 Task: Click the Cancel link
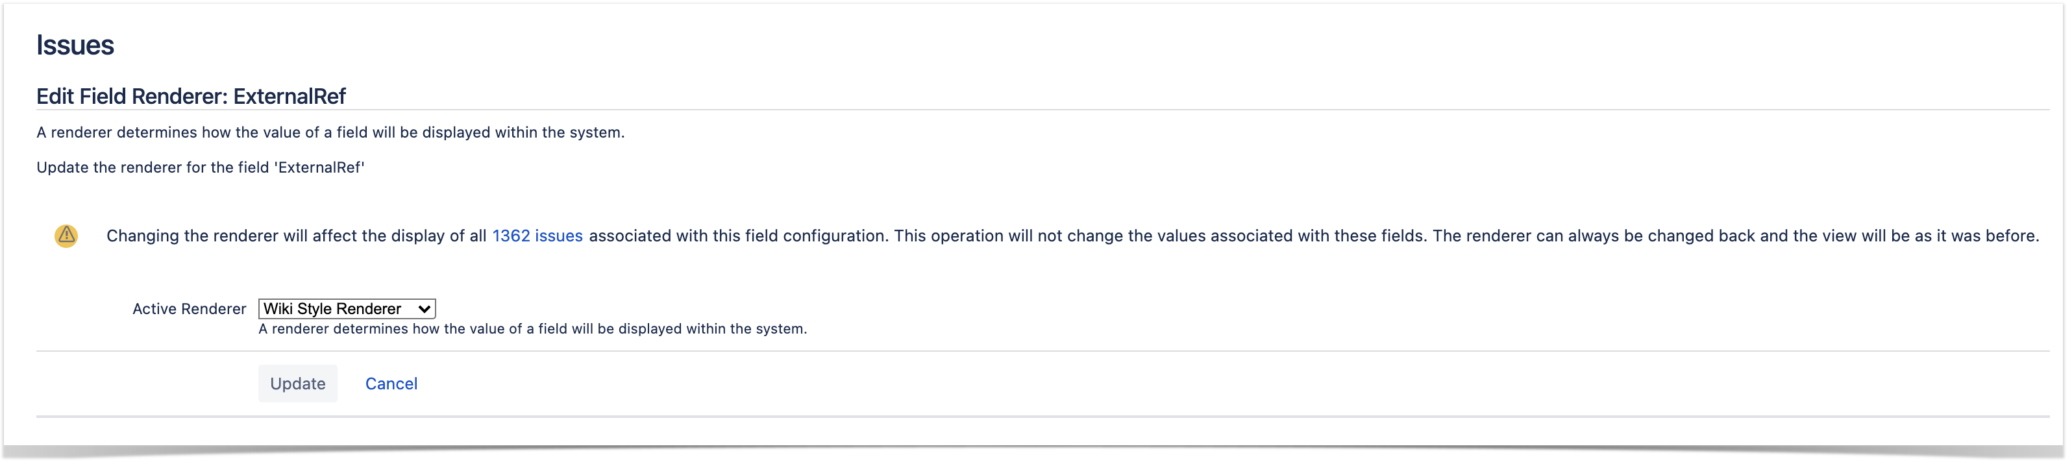[391, 384]
